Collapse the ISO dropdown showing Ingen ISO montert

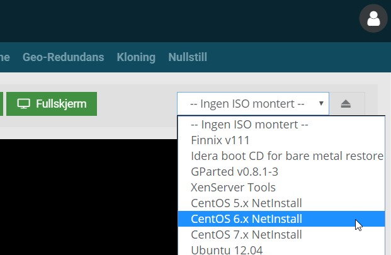(x=253, y=104)
